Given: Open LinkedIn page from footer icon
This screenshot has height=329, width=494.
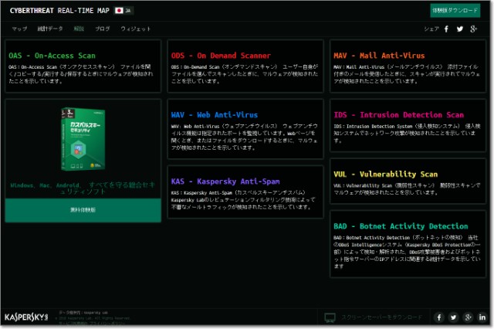Looking at the screenshot, I should pyautogui.click(x=482, y=317).
